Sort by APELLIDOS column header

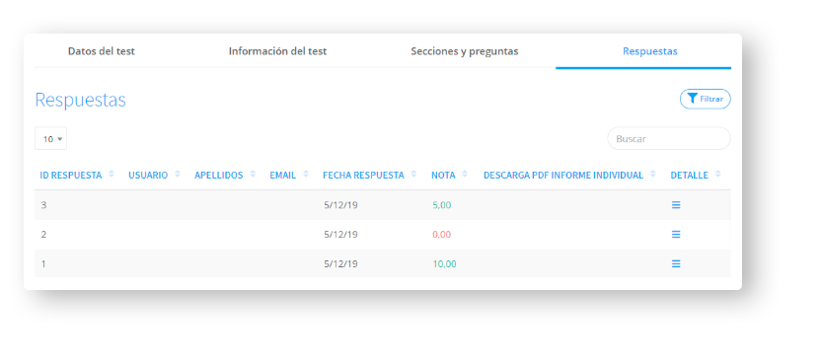click(x=219, y=176)
